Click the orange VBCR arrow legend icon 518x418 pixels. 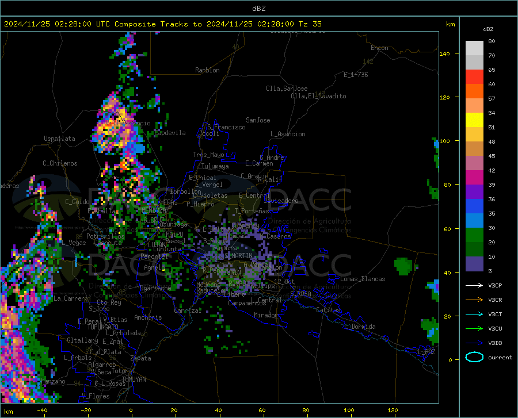474,300
